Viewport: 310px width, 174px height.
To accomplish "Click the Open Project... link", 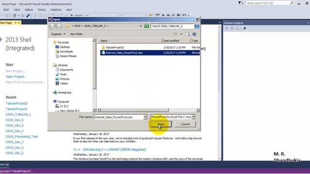I will tap(16, 76).
